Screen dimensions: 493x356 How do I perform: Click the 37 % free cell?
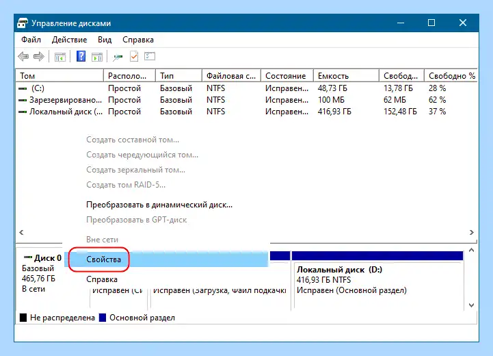[x=437, y=112]
